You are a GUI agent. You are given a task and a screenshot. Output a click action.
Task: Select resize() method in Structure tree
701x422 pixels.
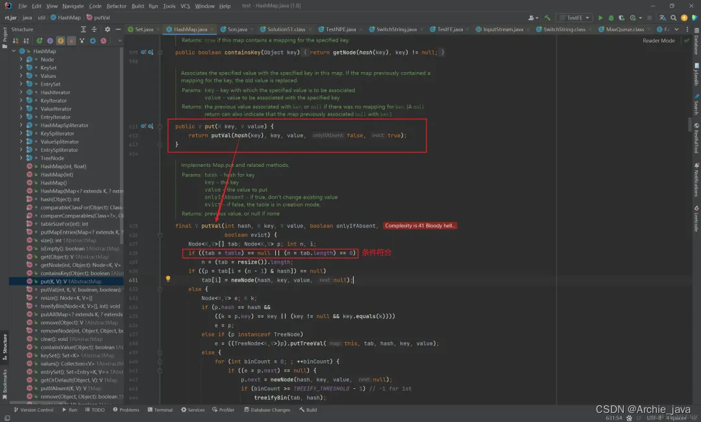tap(67, 298)
